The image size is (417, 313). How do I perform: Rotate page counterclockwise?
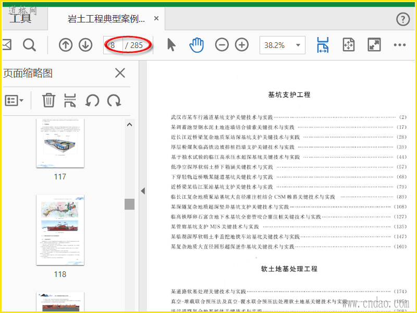(x=92, y=101)
